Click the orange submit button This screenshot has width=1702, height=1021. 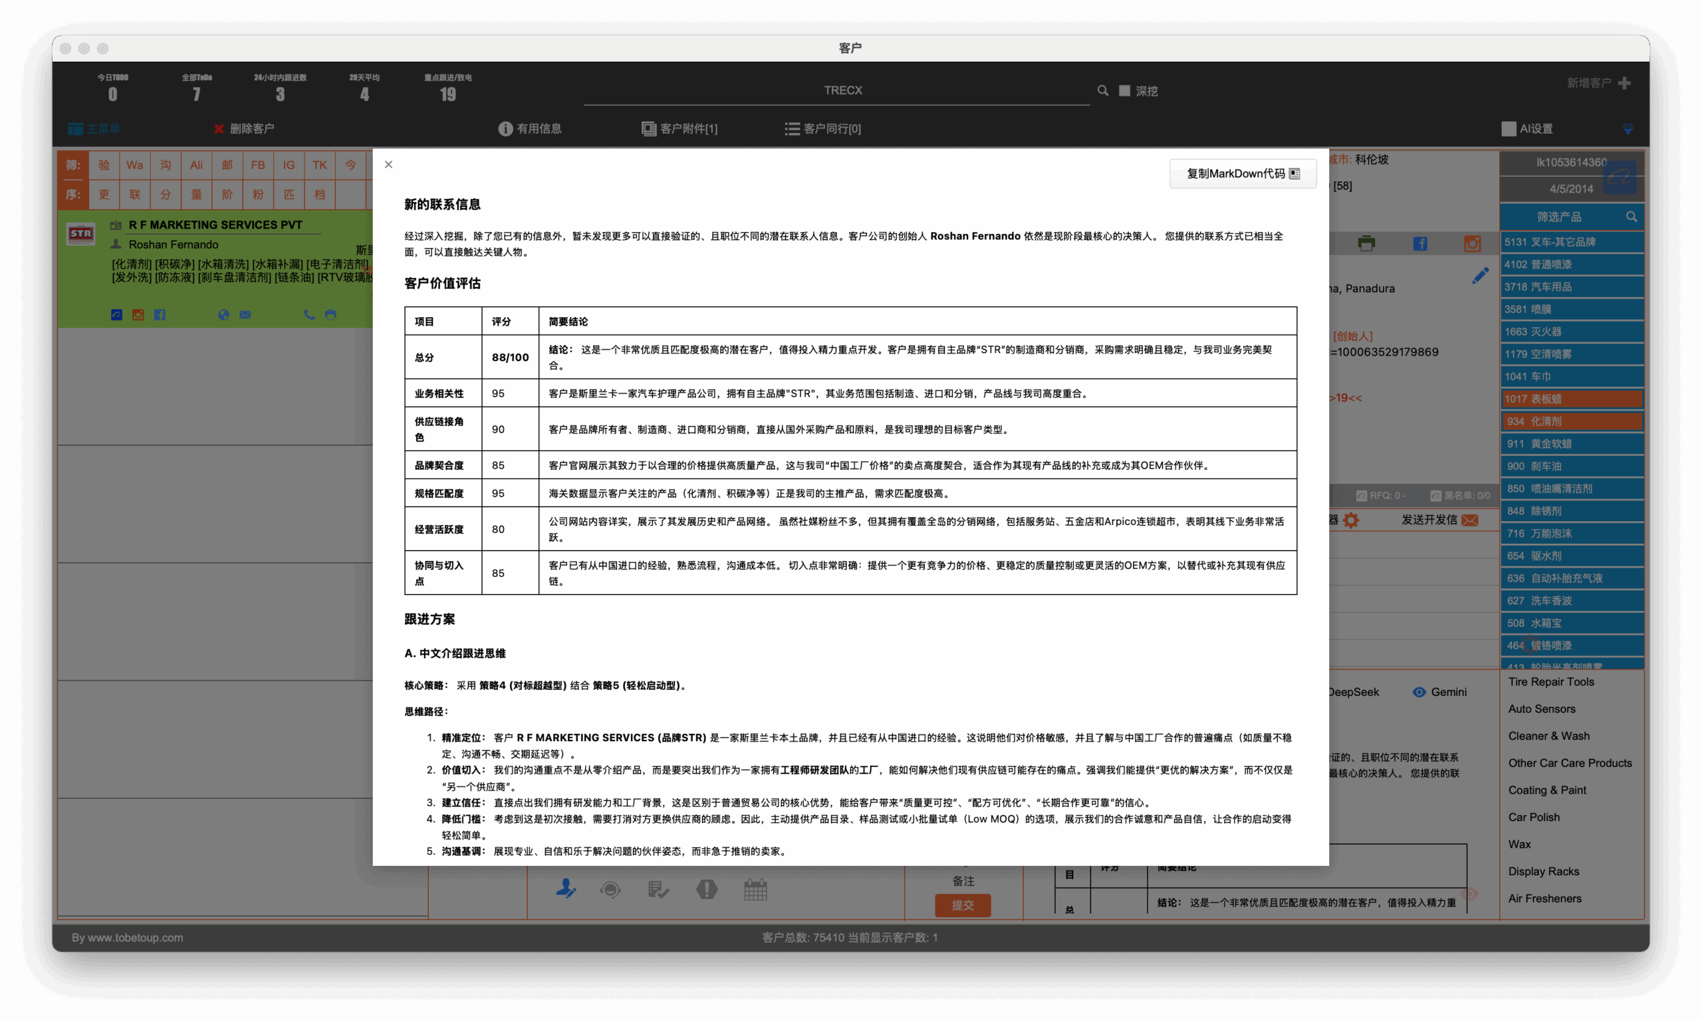click(963, 905)
